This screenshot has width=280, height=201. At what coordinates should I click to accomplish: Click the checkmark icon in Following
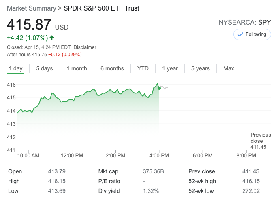240,35
